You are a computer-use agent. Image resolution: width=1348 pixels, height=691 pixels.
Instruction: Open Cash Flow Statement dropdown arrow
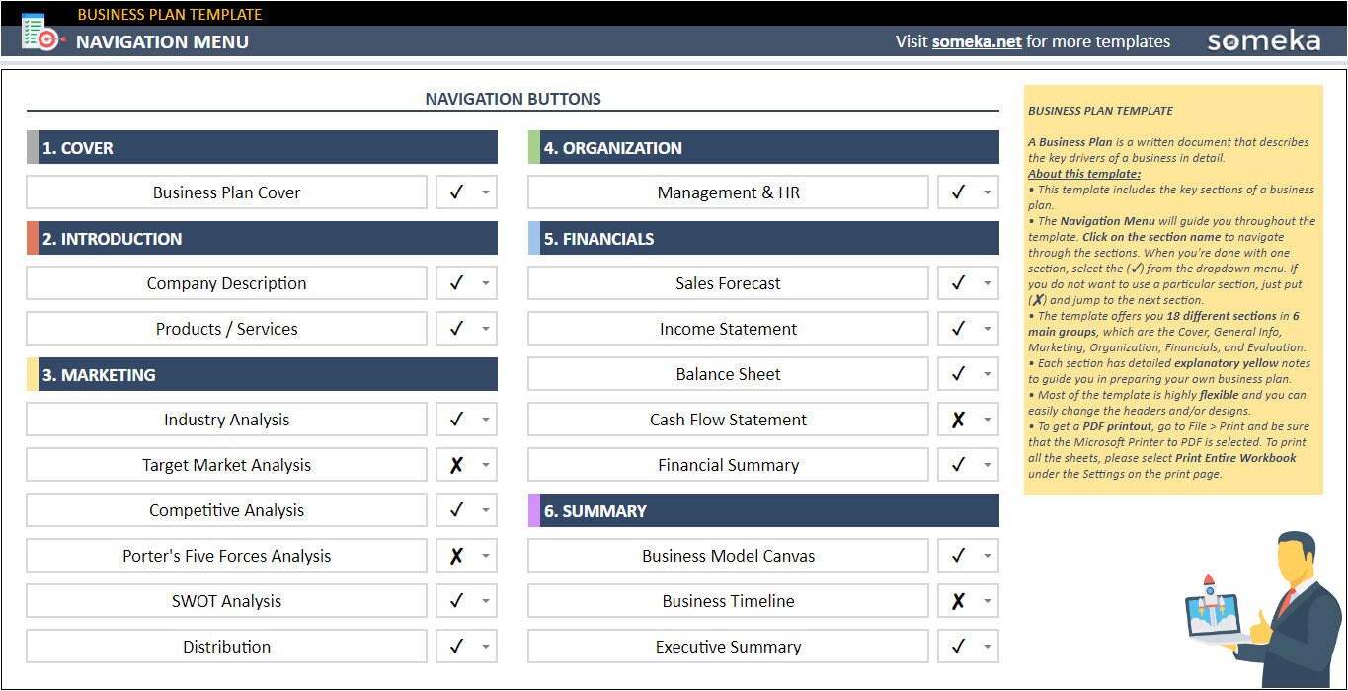(987, 421)
